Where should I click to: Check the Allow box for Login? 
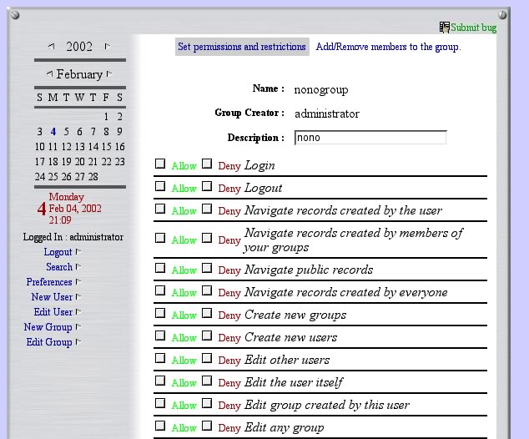click(x=160, y=164)
